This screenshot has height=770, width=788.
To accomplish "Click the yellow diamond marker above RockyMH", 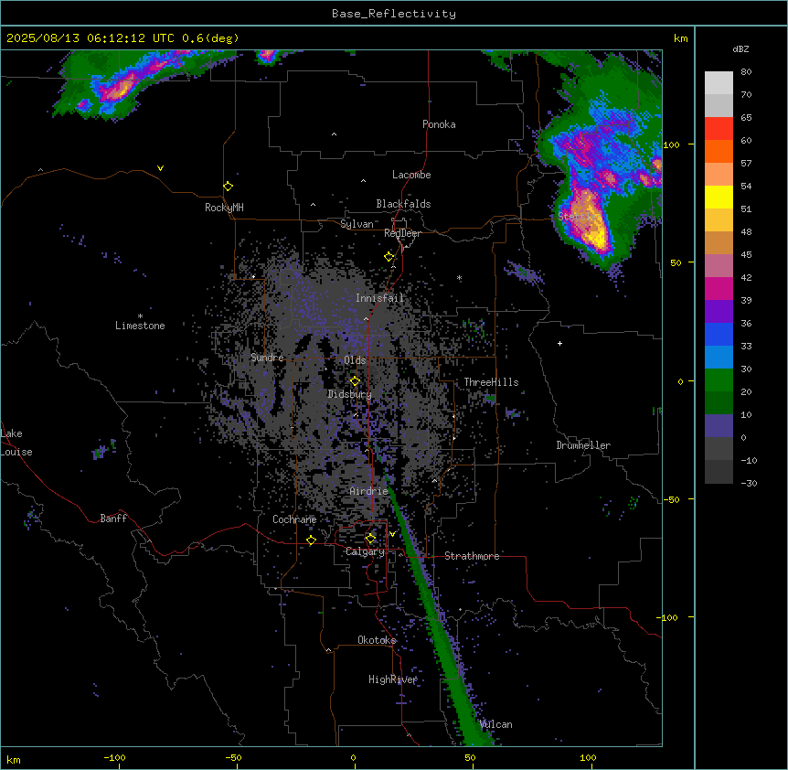I will pyautogui.click(x=228, y=187).
